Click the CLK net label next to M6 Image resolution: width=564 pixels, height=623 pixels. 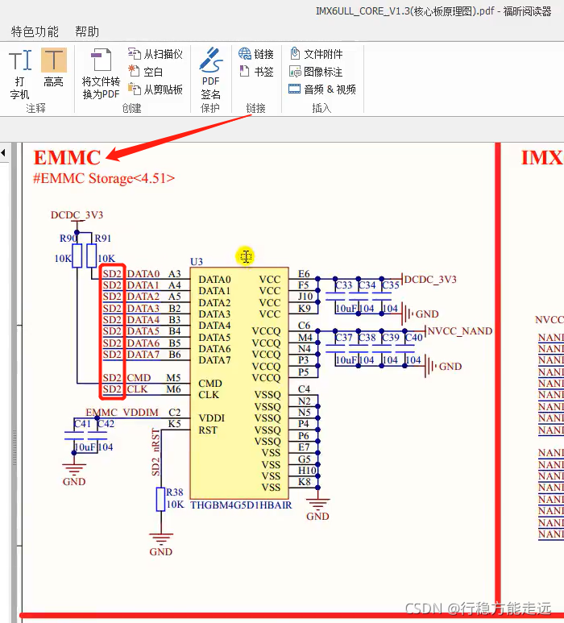pyautogui.click(x=138, y=389)
